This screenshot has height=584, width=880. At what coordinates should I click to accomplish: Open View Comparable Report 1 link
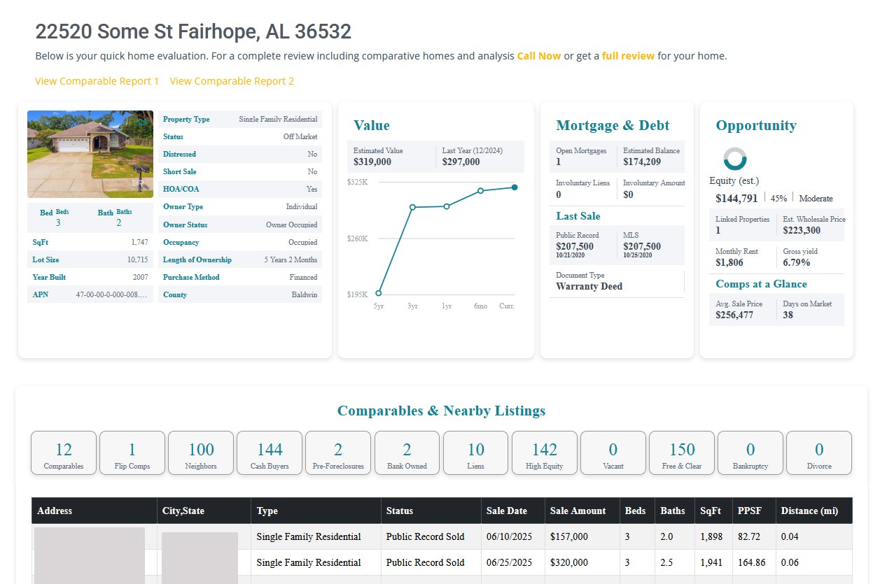[x=97, y=81]
